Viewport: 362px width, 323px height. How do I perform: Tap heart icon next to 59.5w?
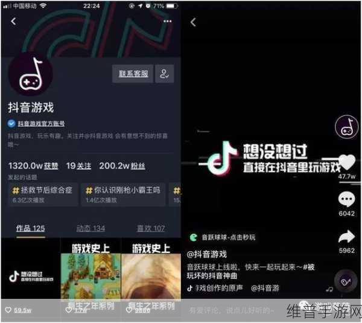tap(8, 310)
